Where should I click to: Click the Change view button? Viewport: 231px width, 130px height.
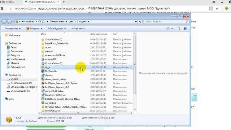tap(168, 29)
